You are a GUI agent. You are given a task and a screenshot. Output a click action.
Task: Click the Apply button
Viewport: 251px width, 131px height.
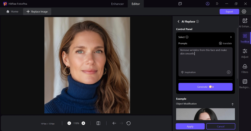click(x=190, y=126)
